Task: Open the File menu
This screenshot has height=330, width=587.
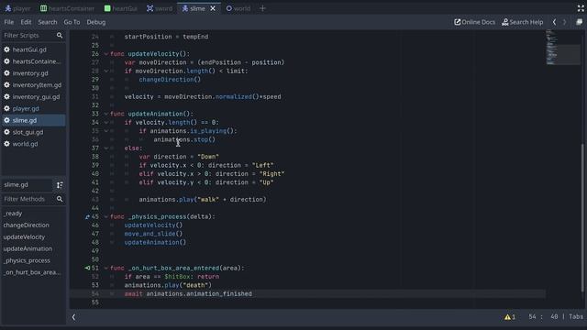Action: coord(8,22)
